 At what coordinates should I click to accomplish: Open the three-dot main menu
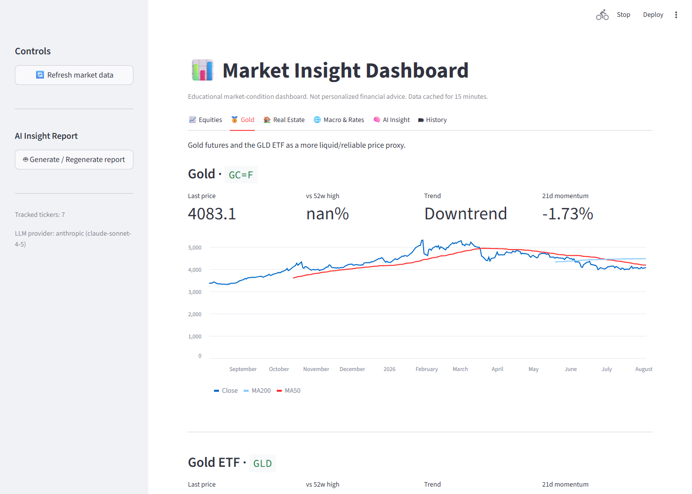tap(676, 15)
